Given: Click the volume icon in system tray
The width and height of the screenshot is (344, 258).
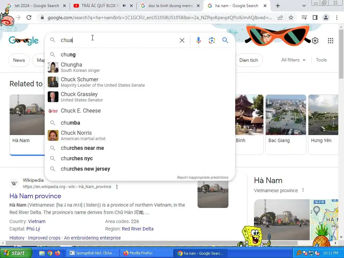Looking at the screenshot, I should 317,253.
